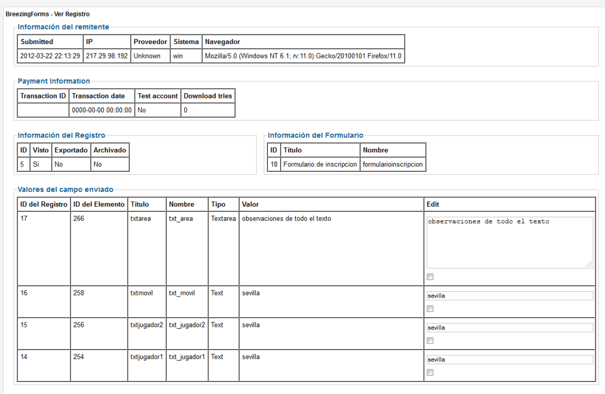Click the Textarea type cell
Image resolution: width=605 pixels, height=394 pixels.
click(x=223, y=249)
